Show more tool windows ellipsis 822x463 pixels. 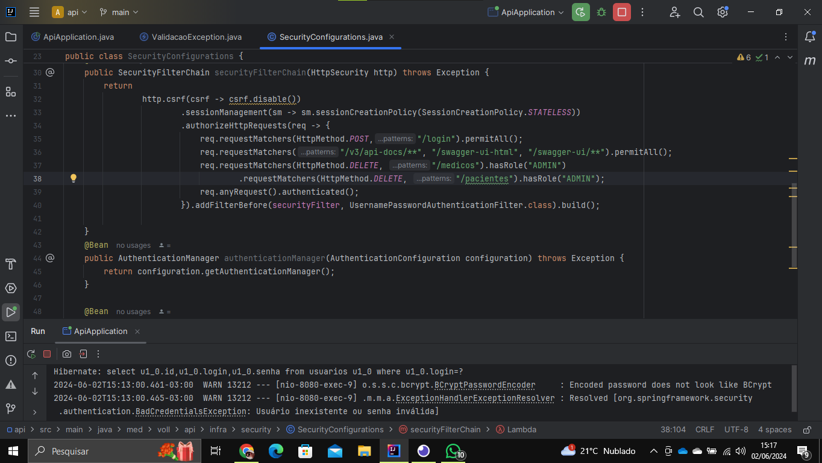point(11,115)
